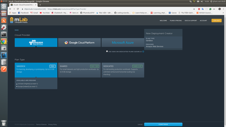
Task: Open Learn Ruby on... bookmark
Action: pyautogui.click(x=141, y=13)
